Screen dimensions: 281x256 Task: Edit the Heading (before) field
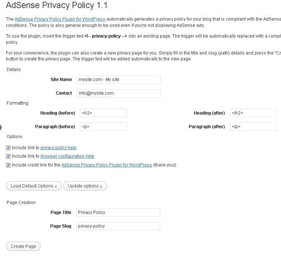[x=103, y=113]
